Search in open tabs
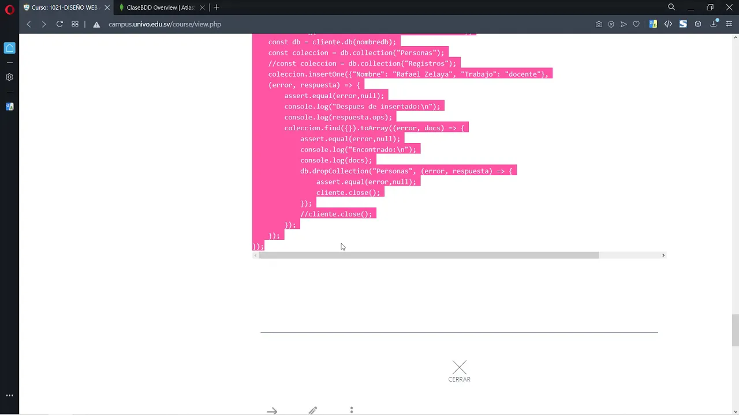Screen dimensions: 739x415 point(671,7)
